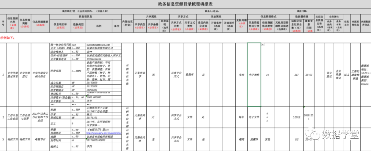Select the red 示例如下 label cell
Image resolution: width=371 pixels, height=151 pixels.
[x=8, y=38]
